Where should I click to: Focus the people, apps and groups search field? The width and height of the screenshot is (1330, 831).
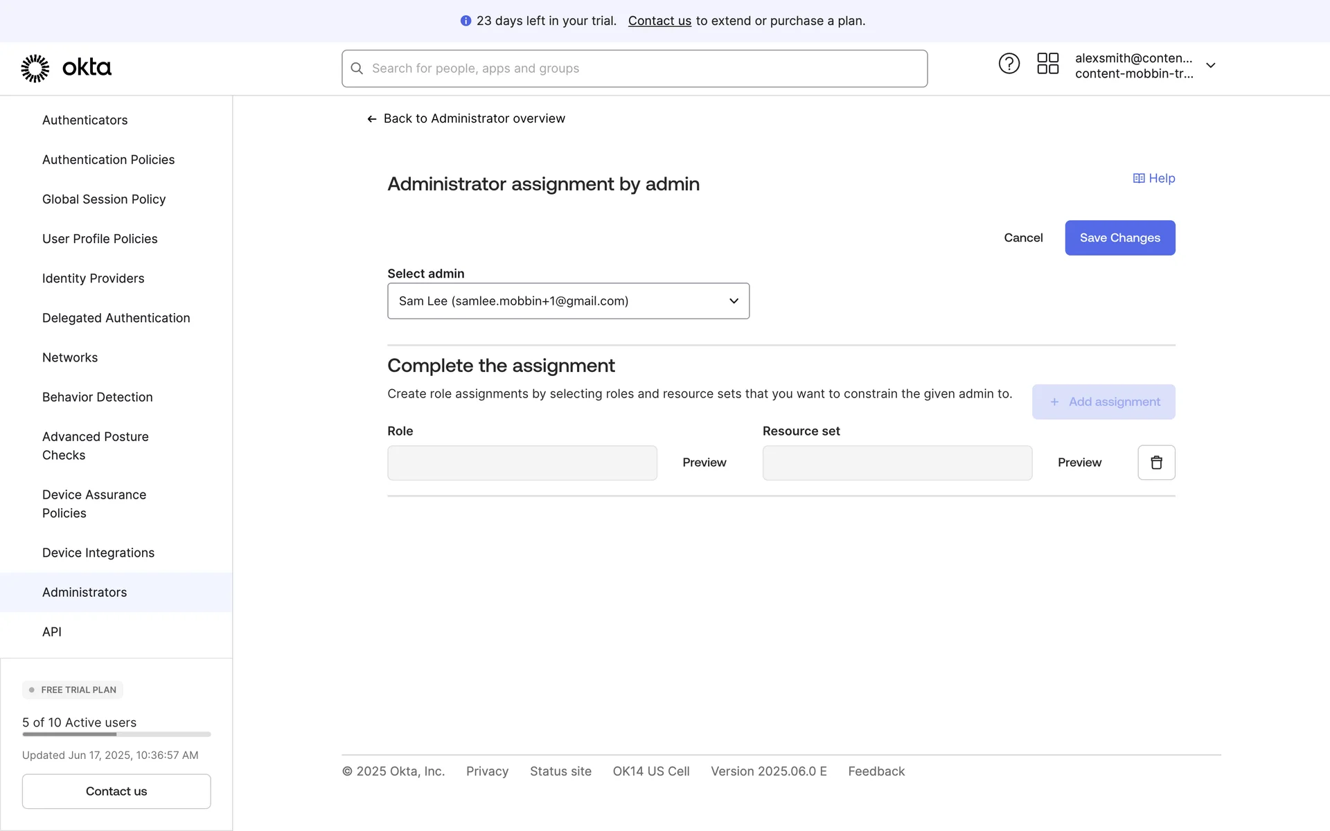tap(644, 69)
